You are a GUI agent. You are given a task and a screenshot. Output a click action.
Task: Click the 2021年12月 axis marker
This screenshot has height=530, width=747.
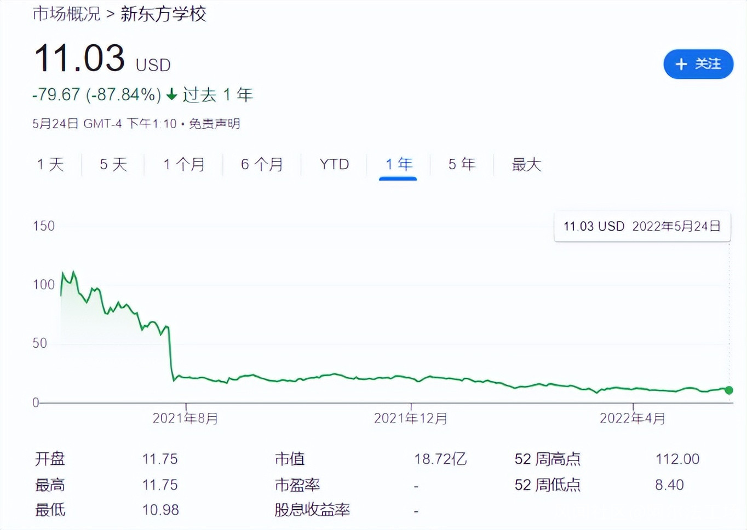pos(411,418)
